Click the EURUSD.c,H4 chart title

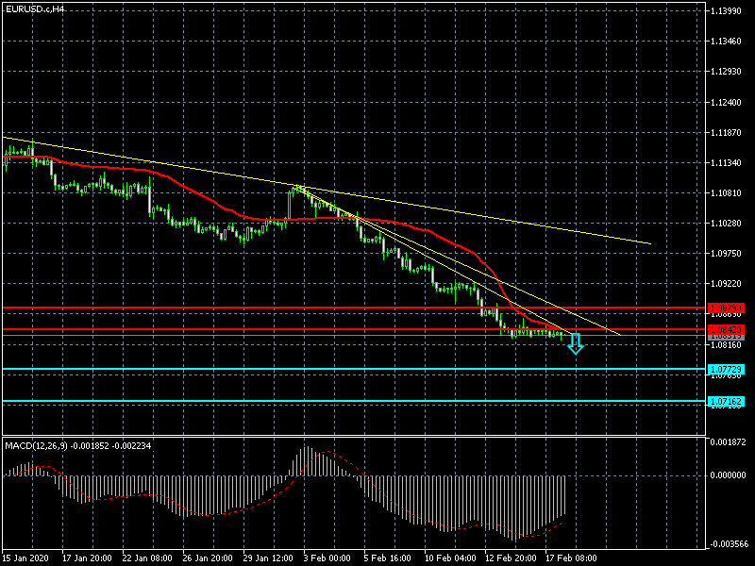coord(35,8)
